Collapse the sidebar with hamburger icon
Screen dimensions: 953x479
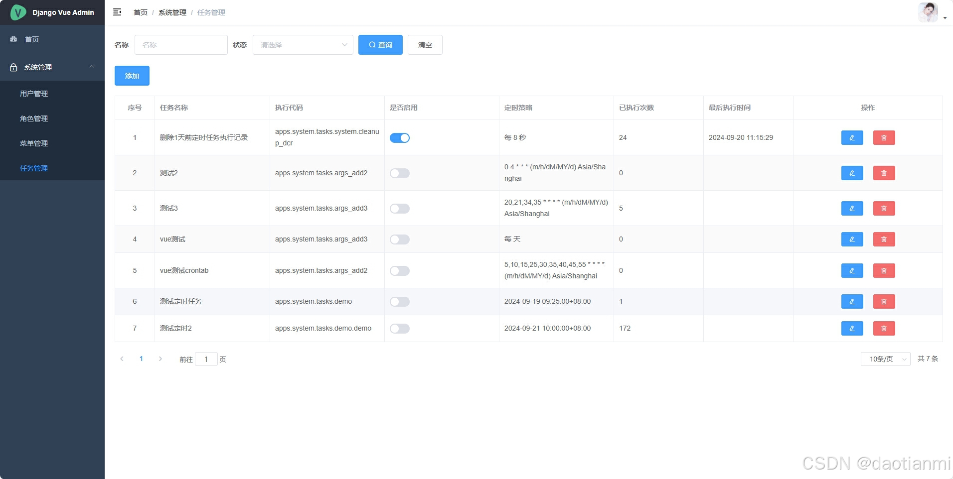(x=117, y=12)
